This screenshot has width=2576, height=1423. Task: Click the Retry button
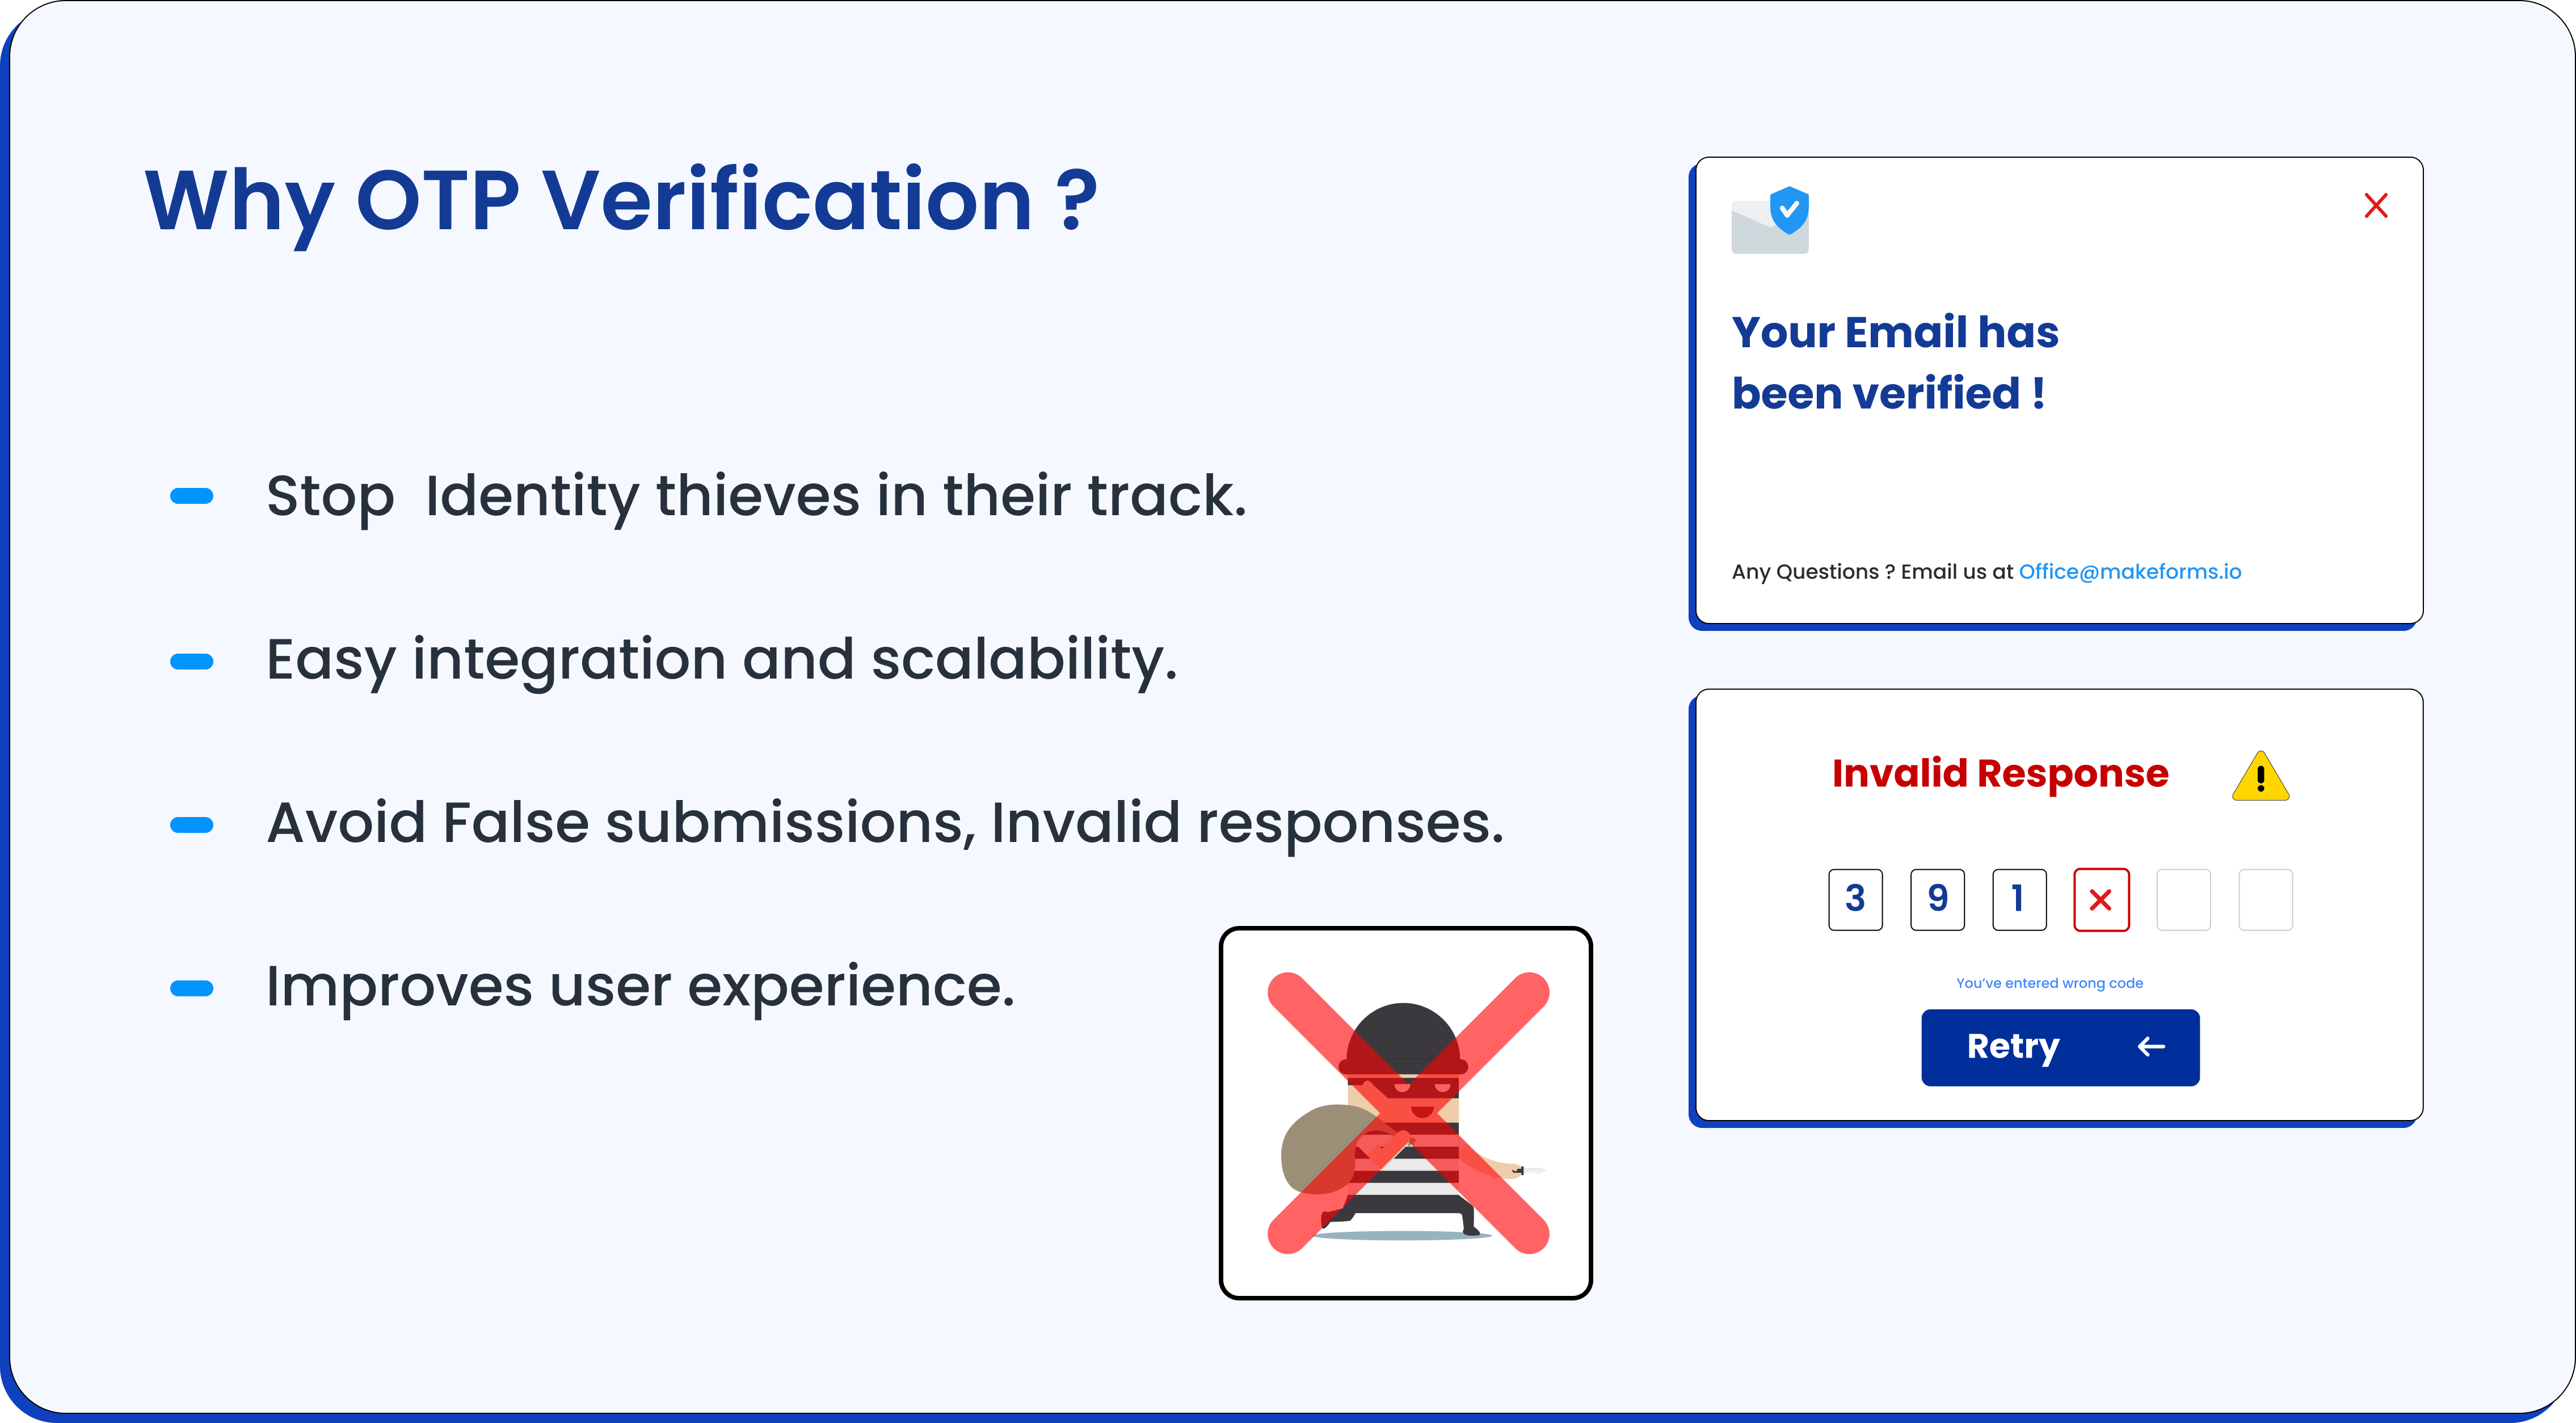pyautogui.click(x=2060, y=1047)
